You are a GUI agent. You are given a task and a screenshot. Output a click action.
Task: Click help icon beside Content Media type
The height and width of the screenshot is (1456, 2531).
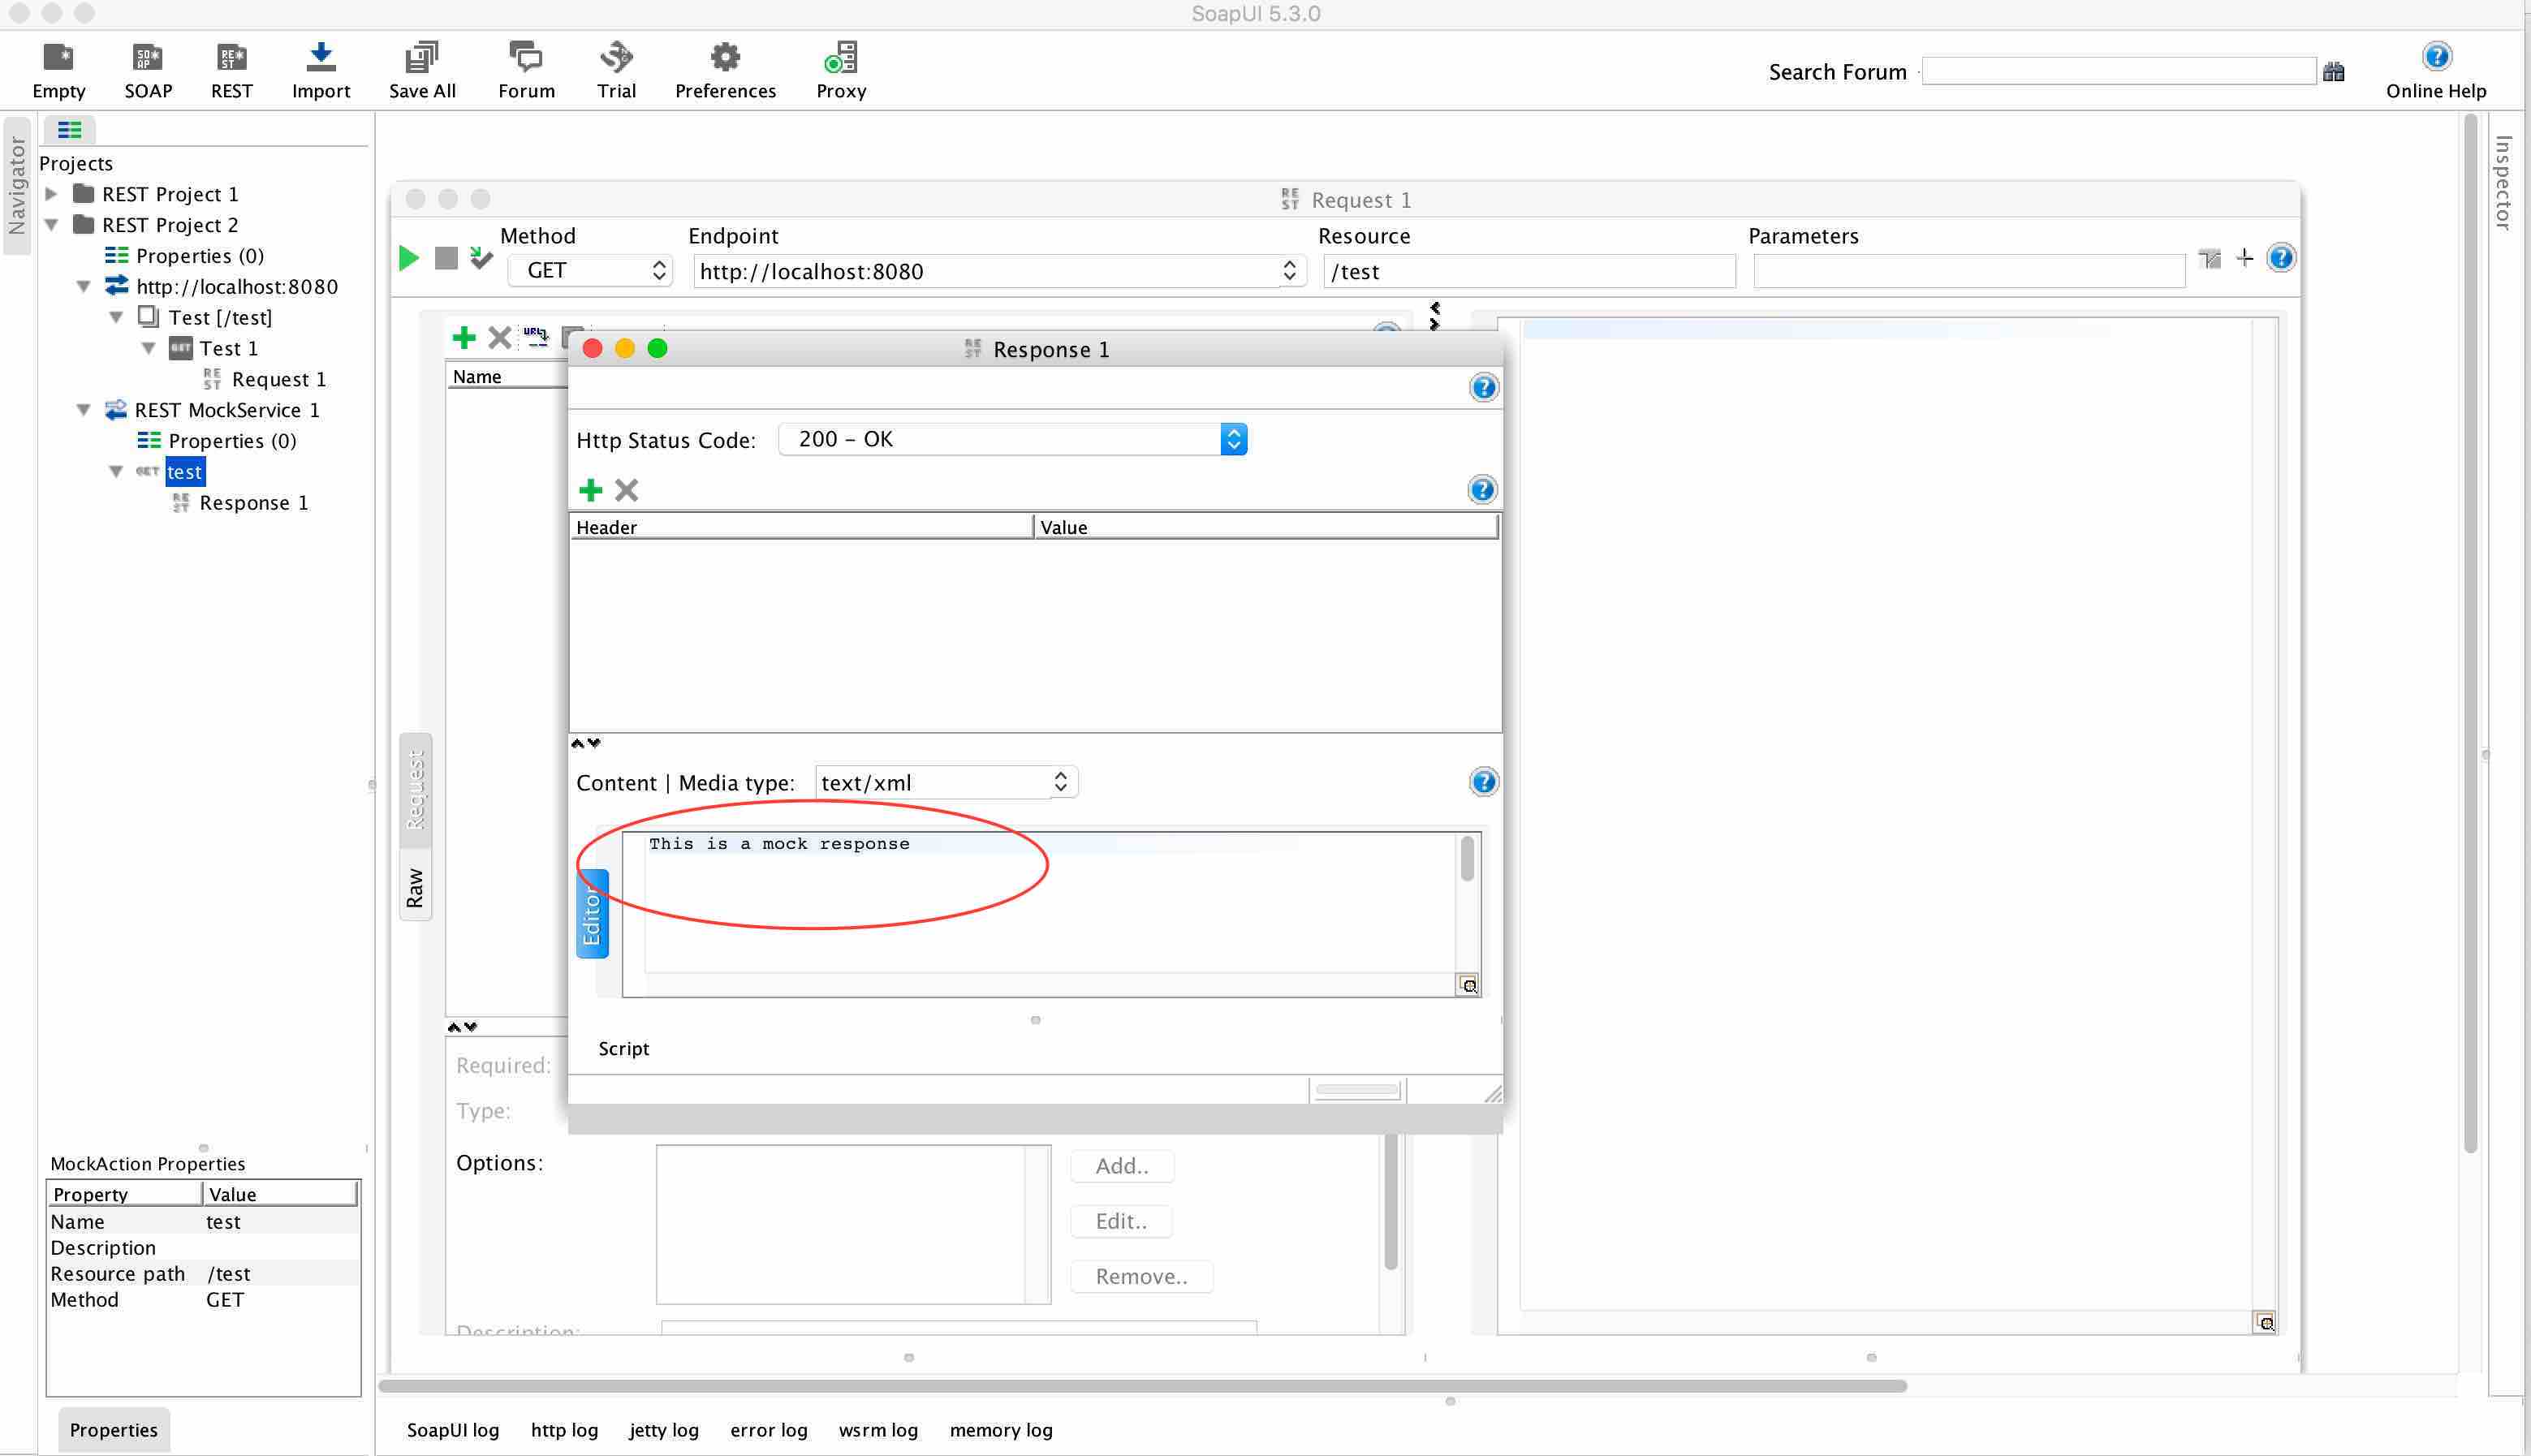(1484, 781)
